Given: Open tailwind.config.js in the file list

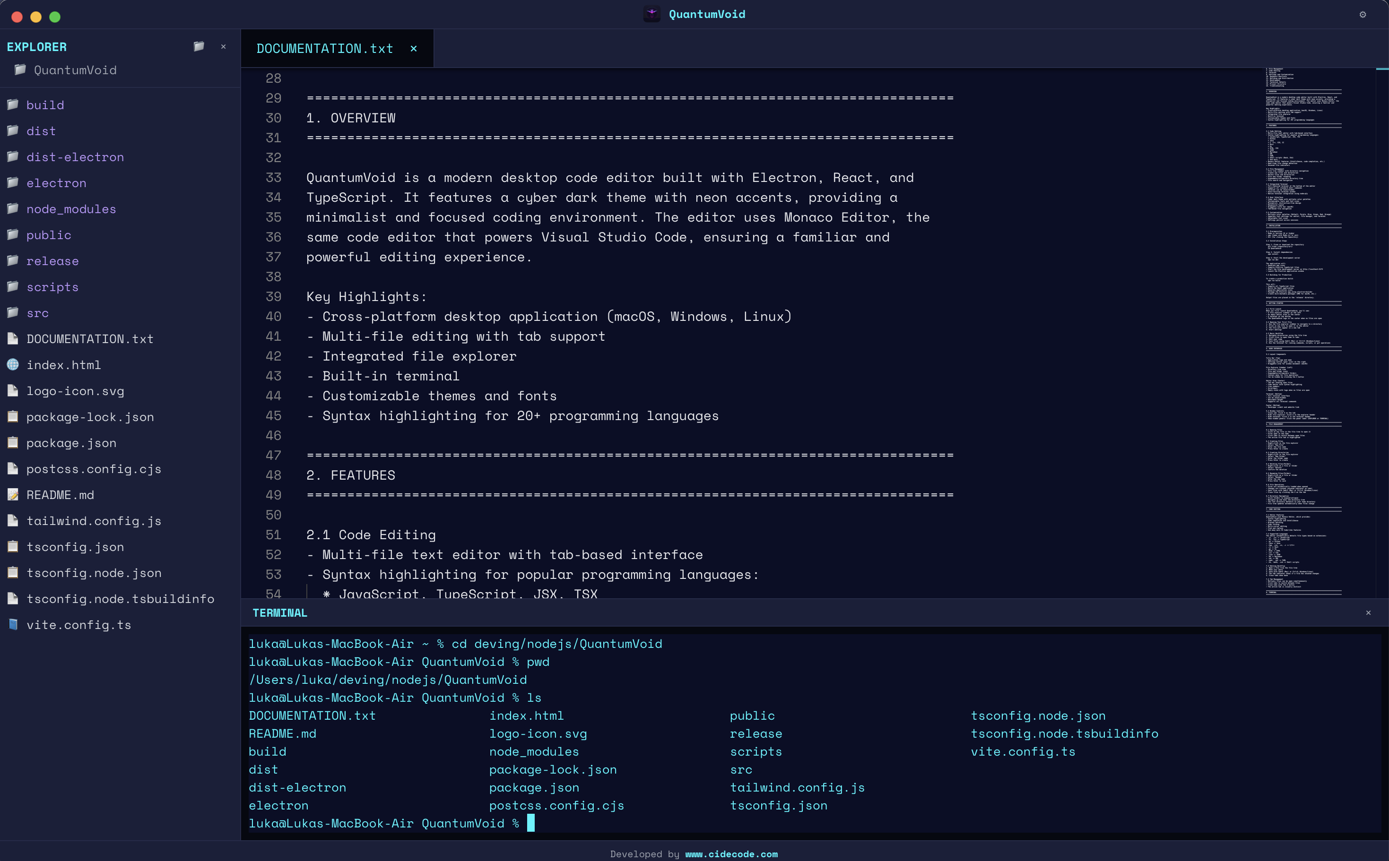Looking at the screenshot, I should tap(94, 520).
